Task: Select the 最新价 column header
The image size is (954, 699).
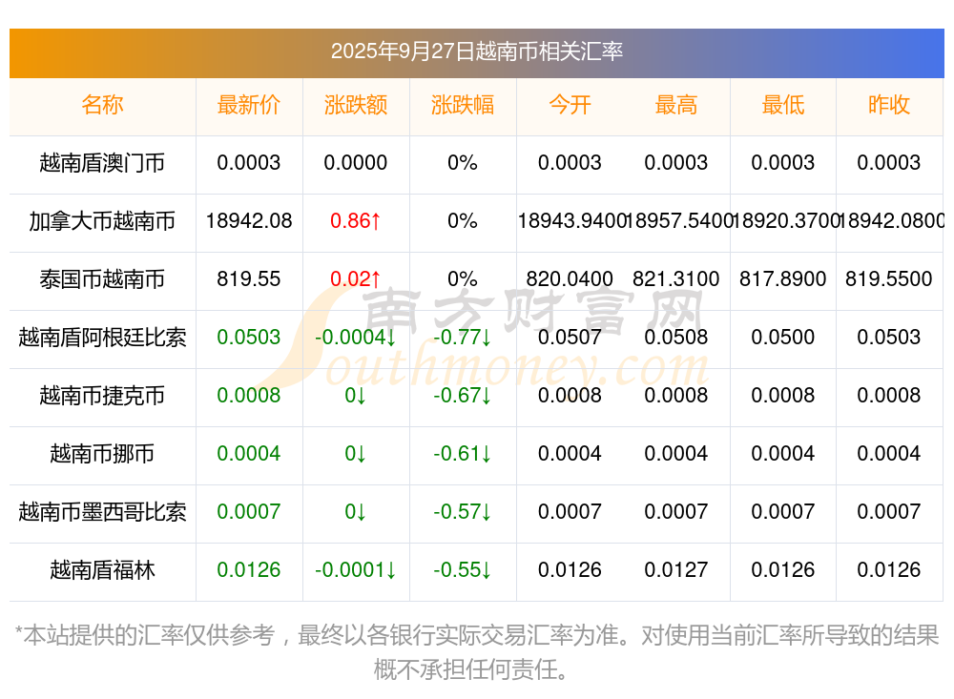Action: (x=249, y=106)
